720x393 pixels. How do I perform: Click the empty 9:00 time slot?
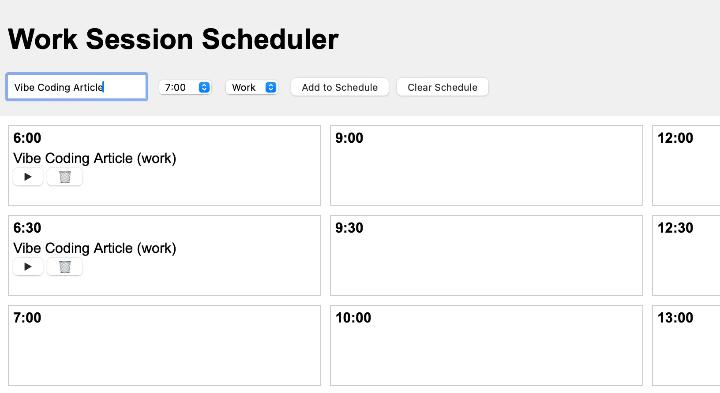(486, 166)
